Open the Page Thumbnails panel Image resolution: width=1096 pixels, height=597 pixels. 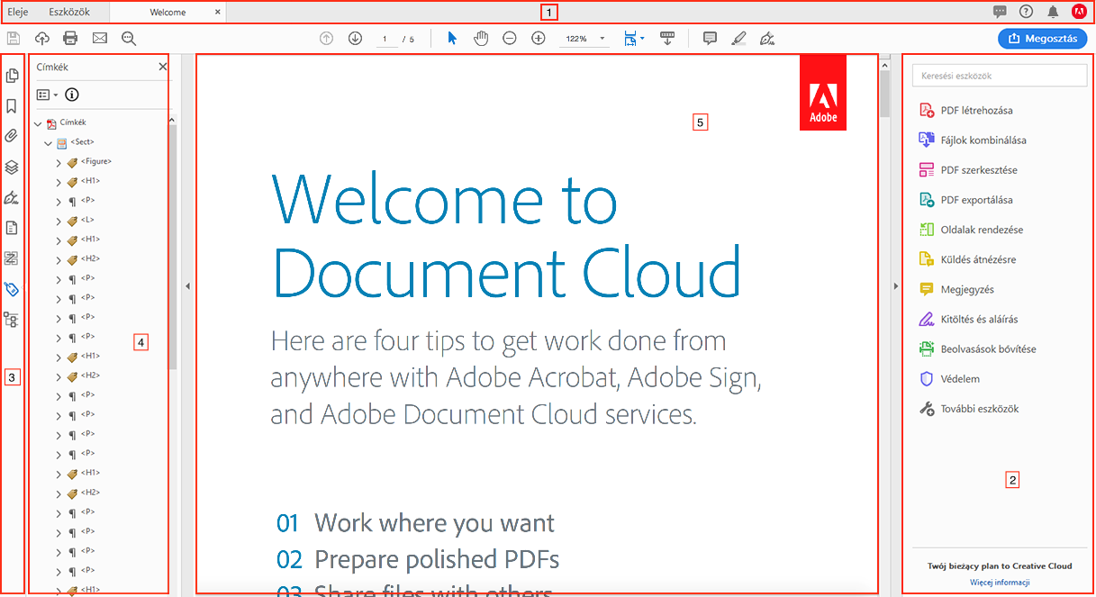(12, 76)
